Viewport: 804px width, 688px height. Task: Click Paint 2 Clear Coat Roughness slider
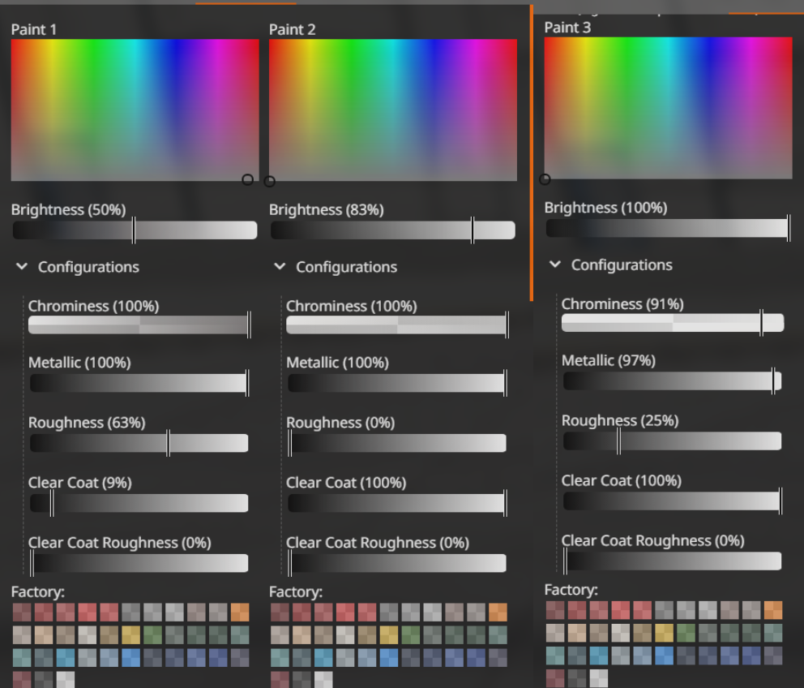[x=397, y=563]
